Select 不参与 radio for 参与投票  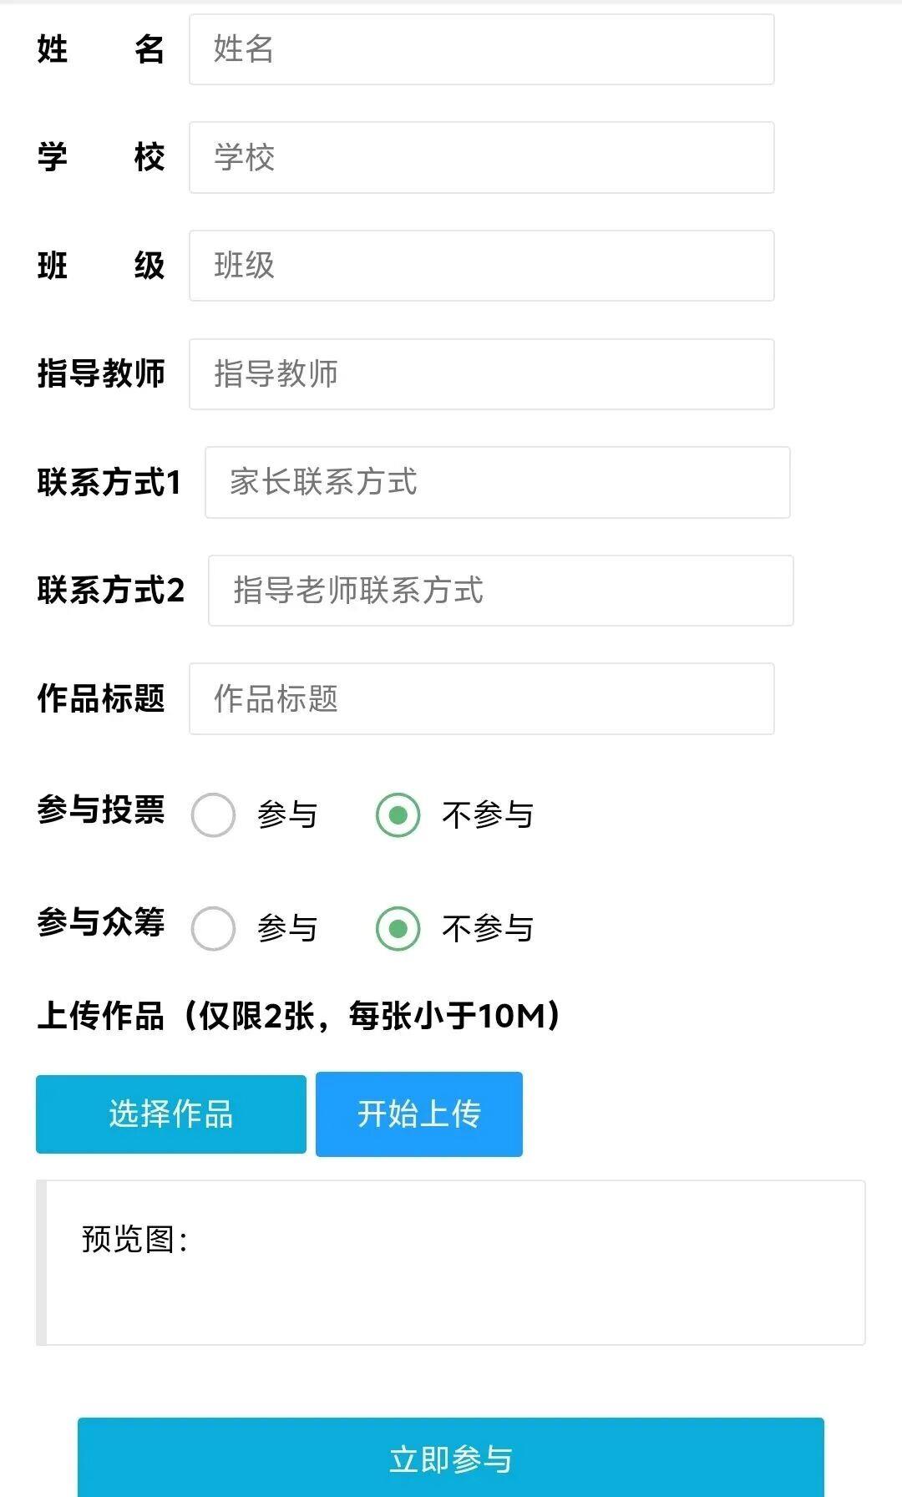pyautogui.click(x=398, y=815)
